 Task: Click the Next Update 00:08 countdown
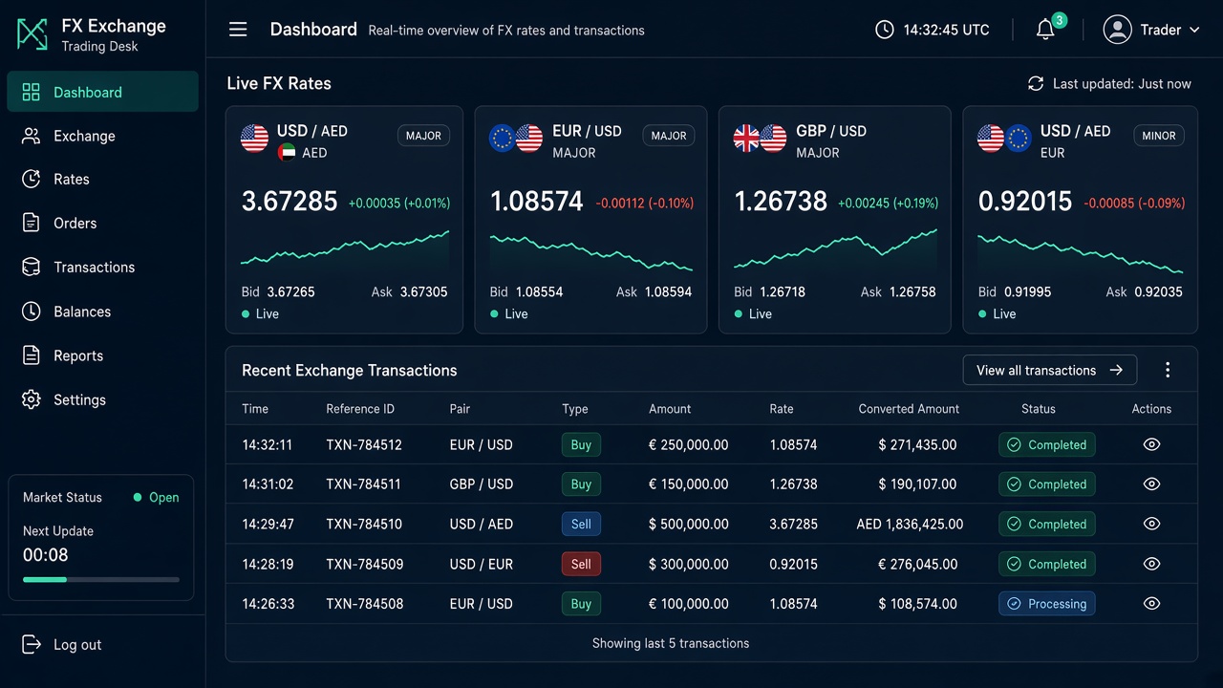pyautogui.click(x=46, y=554)
